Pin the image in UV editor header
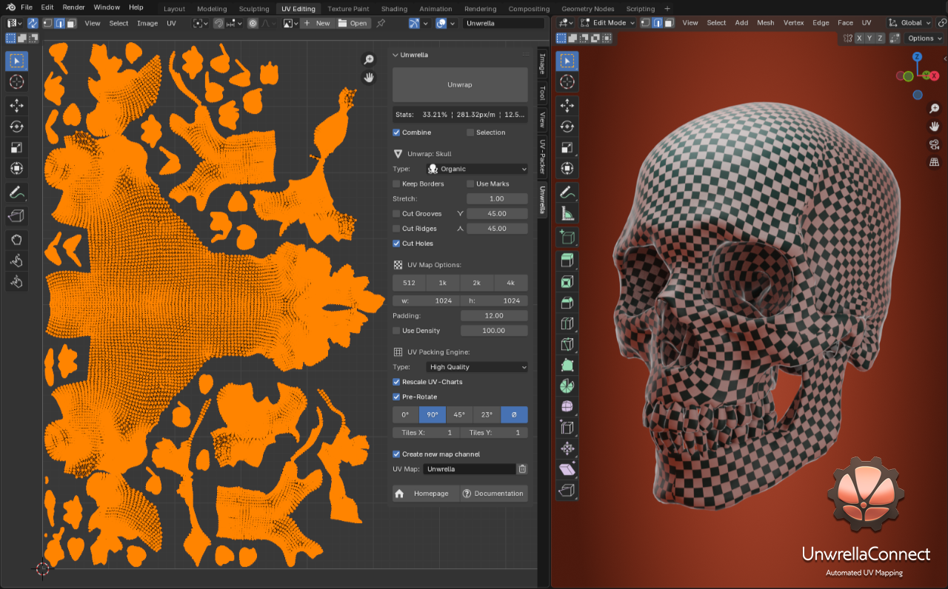This screenshot has height=589, width=948. [x=381, y=23]
